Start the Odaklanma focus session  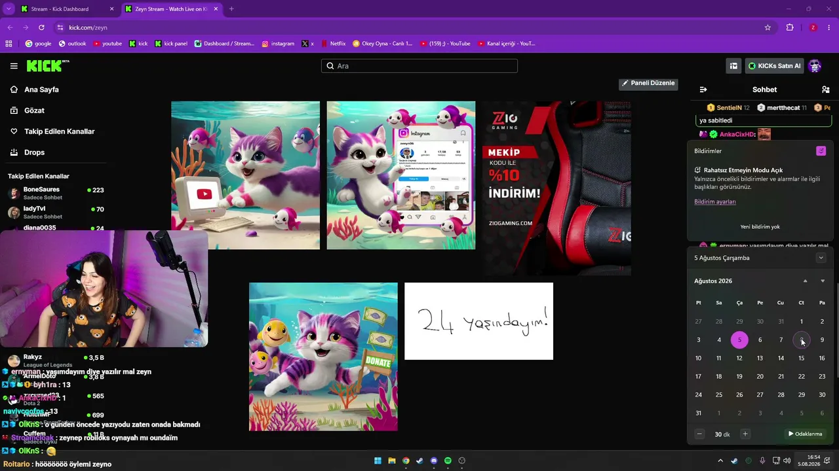point(805,434)
